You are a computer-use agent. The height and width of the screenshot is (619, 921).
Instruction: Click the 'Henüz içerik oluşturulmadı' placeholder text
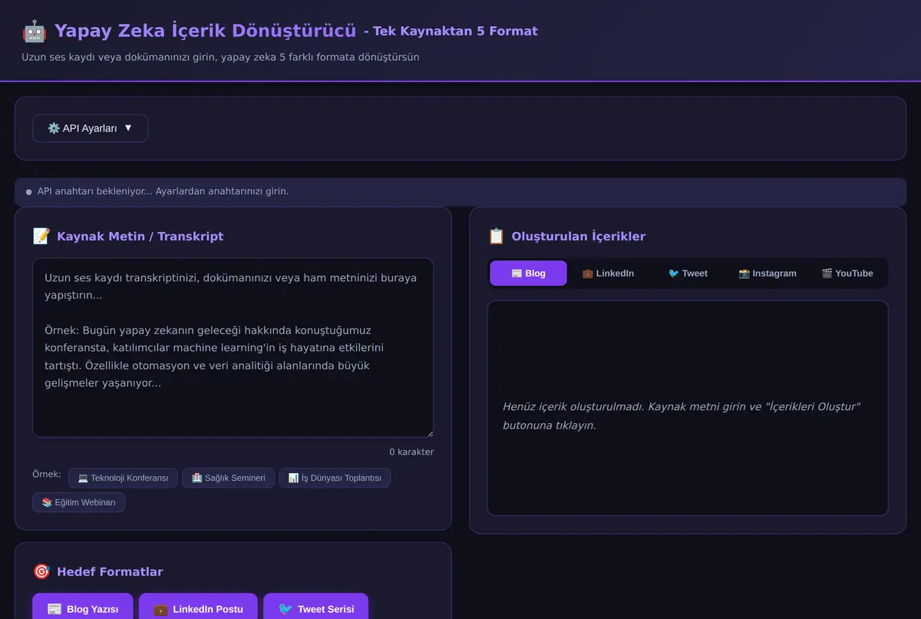(x=682, y=415)
